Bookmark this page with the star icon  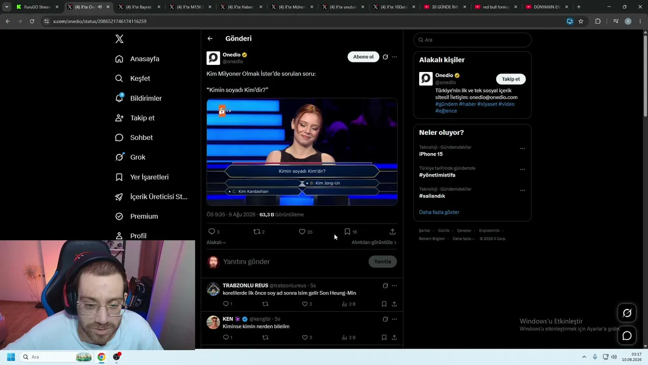pos(581,21)
